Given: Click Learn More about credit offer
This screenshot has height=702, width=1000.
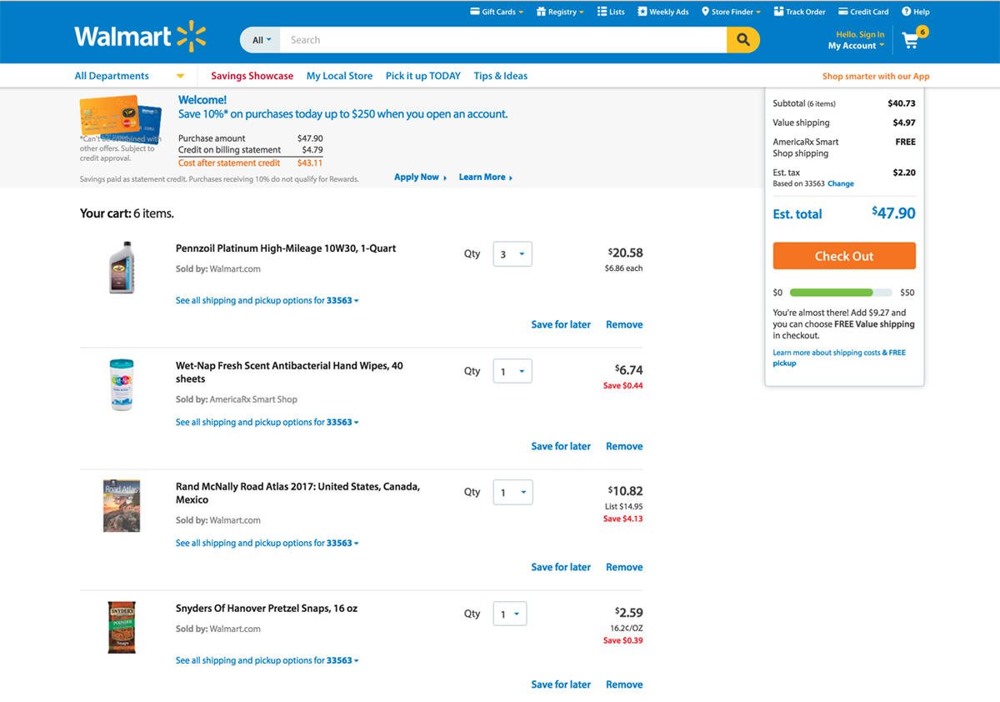Looking at the screenshot, I should [x=485, y=177].
